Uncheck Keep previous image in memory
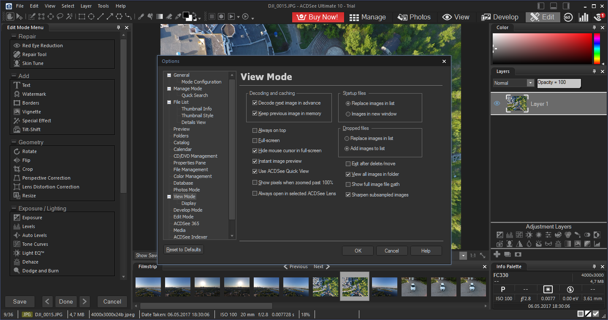Viewport: 608px width, 320px height. coord(255,113)
